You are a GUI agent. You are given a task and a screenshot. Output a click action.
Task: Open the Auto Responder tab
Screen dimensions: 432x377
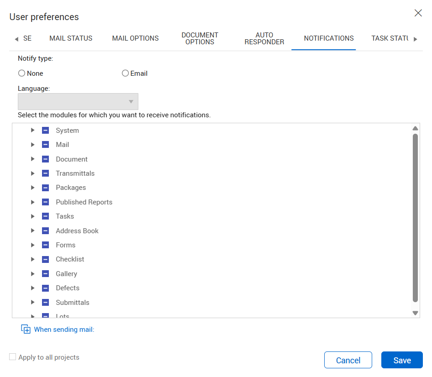click(x=264, y=38)
